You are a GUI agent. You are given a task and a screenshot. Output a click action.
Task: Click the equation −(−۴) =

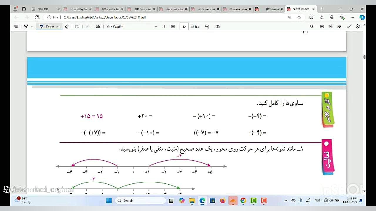click(x=257, y=116)
